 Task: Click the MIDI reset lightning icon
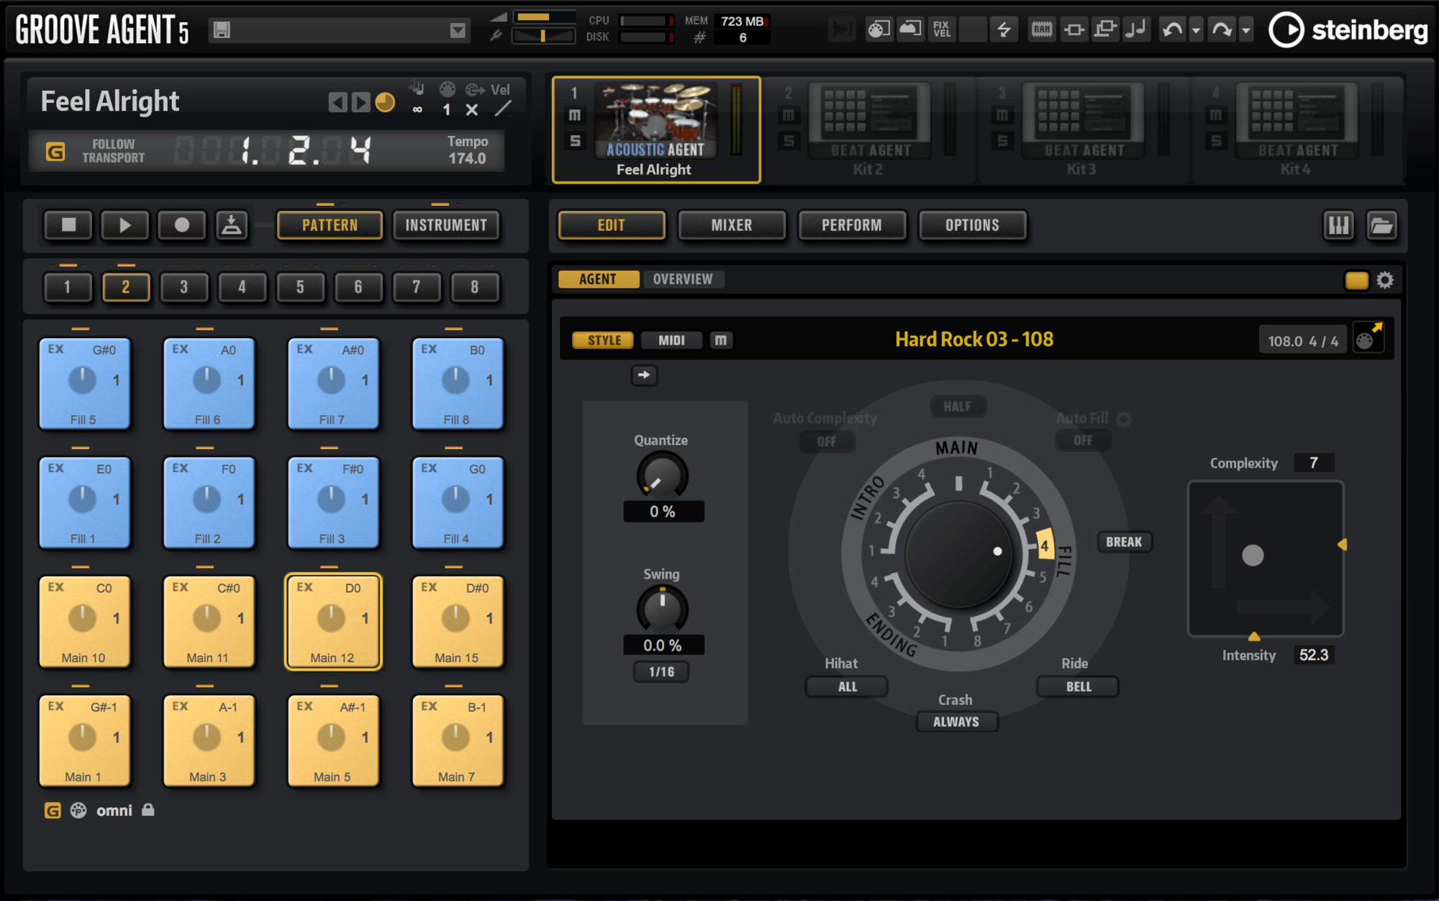(x=1004, y=30)
